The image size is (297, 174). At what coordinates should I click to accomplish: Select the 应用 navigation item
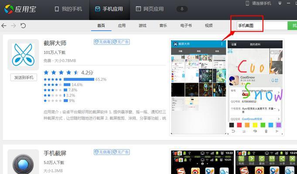coord(122,26)
